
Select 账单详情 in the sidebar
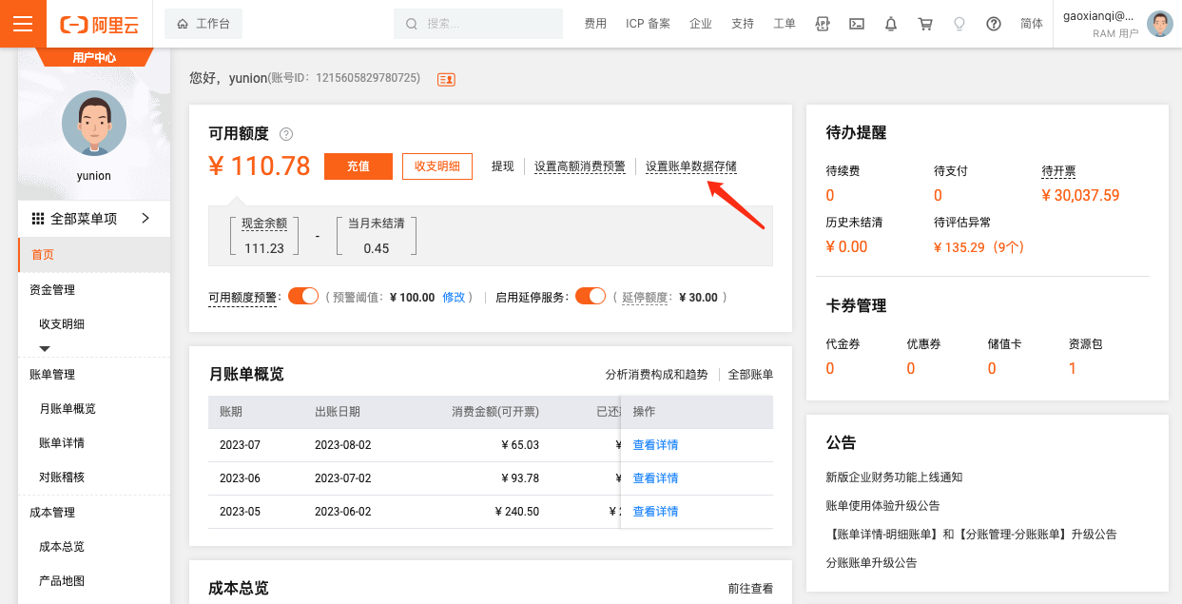pos(62,443)
